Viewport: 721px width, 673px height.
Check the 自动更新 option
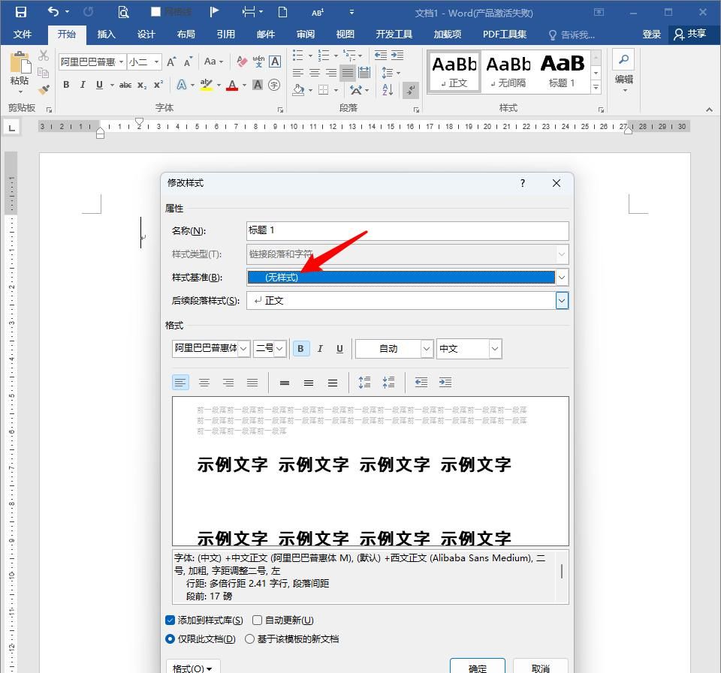[x=256, y=620]
